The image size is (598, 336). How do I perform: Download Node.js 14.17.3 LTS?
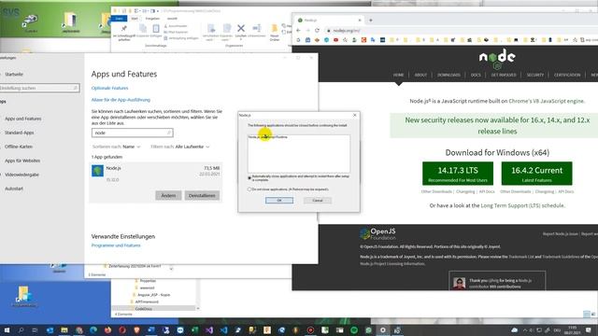click(458, 174)
